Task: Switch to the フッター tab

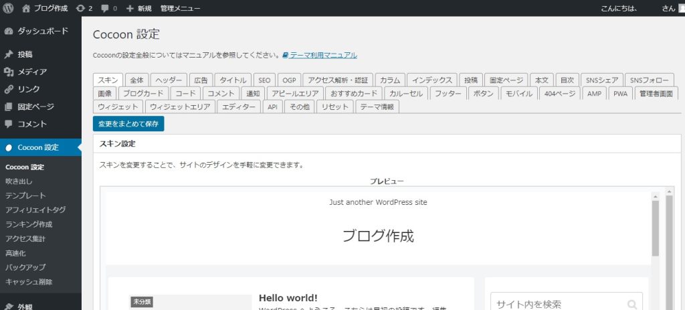Action: [x=448, y=93]
